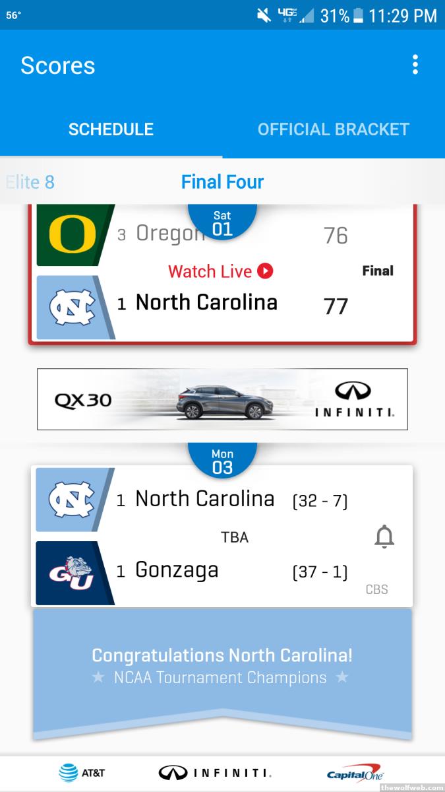Switch to the Schedule tab
The width and height of the screenshot is (445, 792).
(111, 129)
